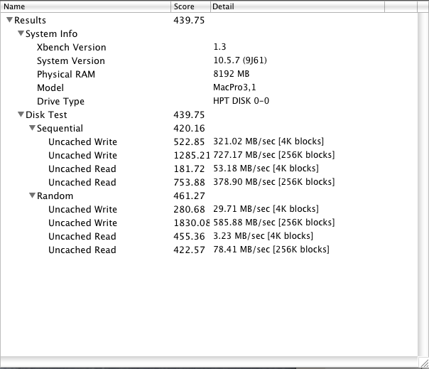Click detail 321.02 MB/sec [4K blocks]

coord(268,141)
